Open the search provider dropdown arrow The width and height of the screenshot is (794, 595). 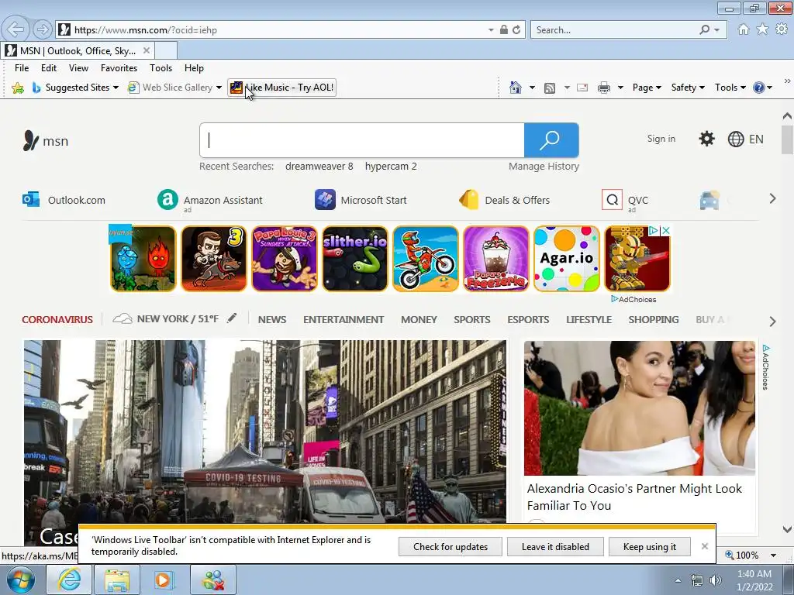[x=716, y=30]
